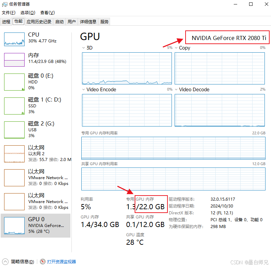The width and height of the screenshot is (271, 267).
Task: Click the 11.4/23.9 GB (48%) memory value
Action: 47,62
